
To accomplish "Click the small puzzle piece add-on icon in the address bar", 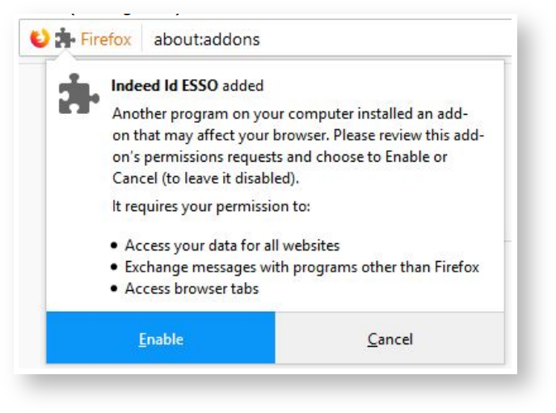I will tap(65, 39).
